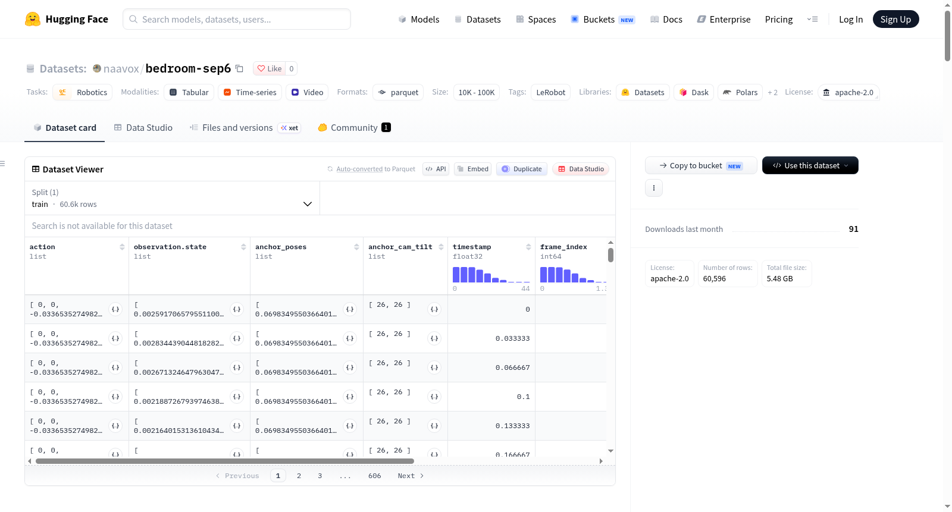Go to page 2 of results
Viewport: 952px width, 512px height.
point(299,476)
